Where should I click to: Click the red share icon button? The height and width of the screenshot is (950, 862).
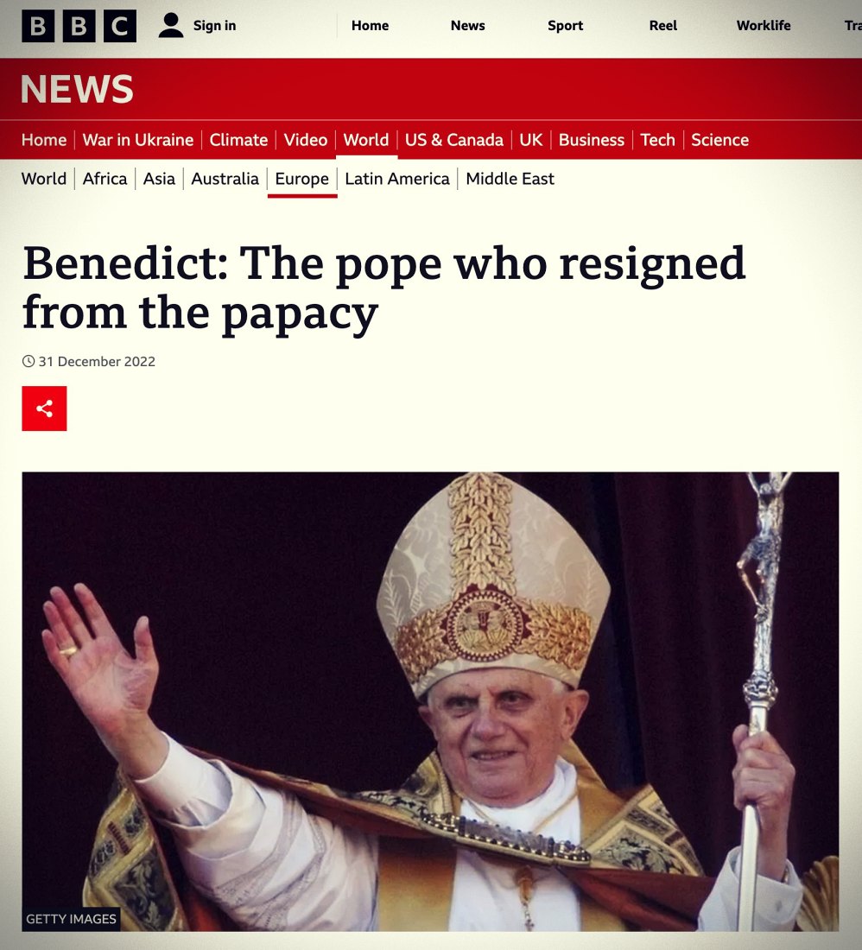[44, 408]
